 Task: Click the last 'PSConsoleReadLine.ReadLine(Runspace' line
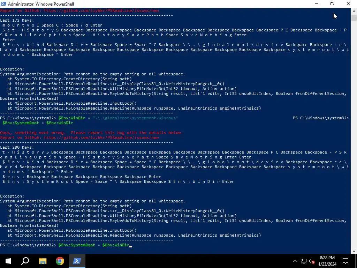(134, 235)
